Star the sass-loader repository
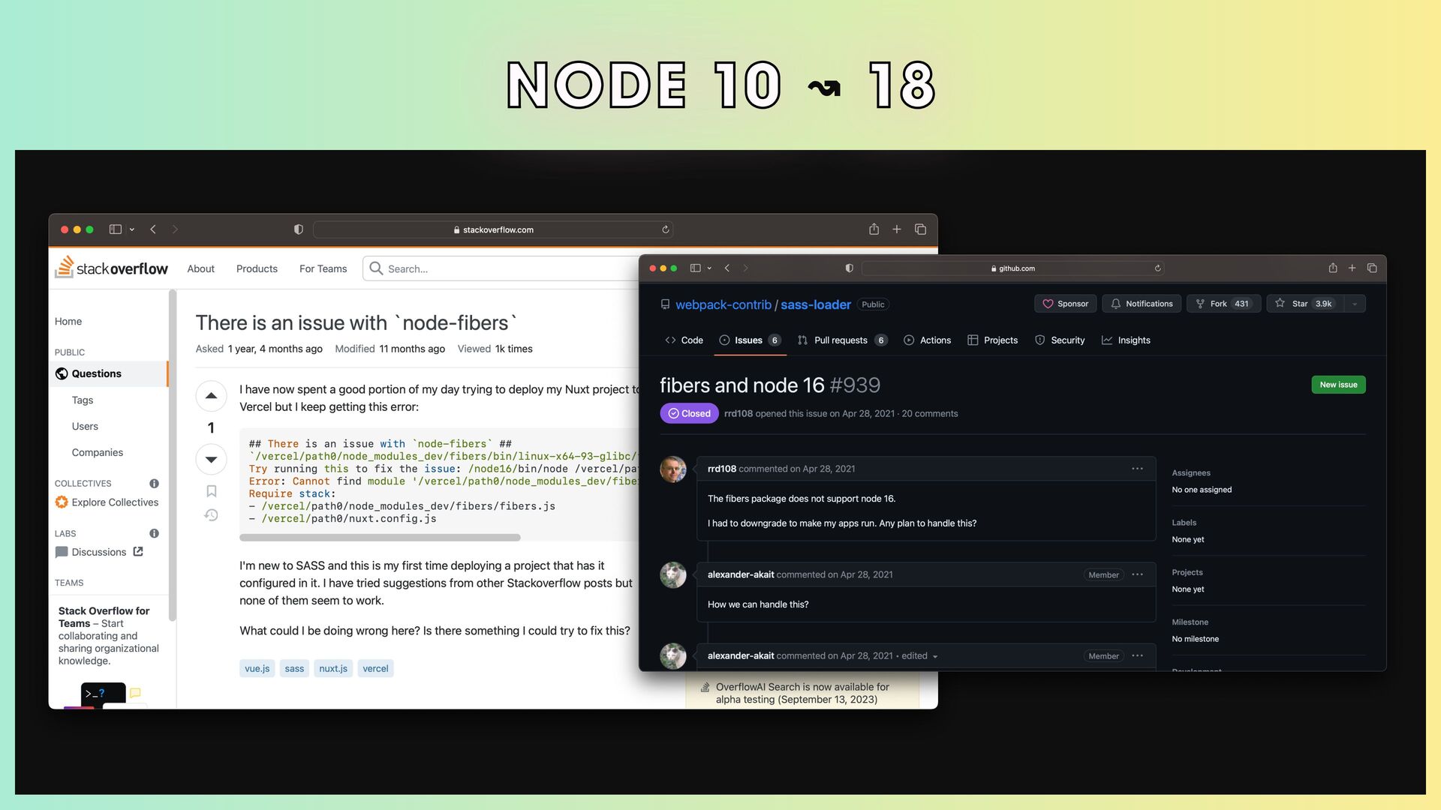Image resolution: width=1441 pixels, height=810 pixels. click(1301, 304)
